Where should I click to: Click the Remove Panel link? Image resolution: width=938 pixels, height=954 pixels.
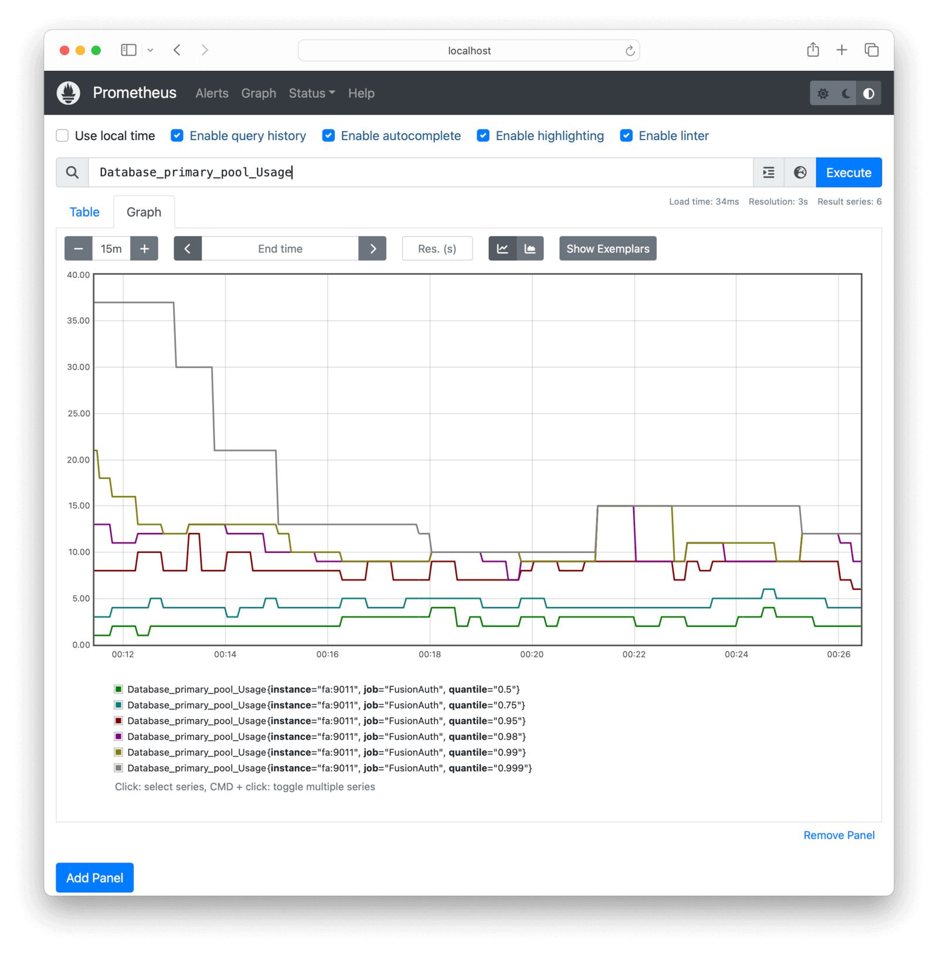[x=838, y=835]
